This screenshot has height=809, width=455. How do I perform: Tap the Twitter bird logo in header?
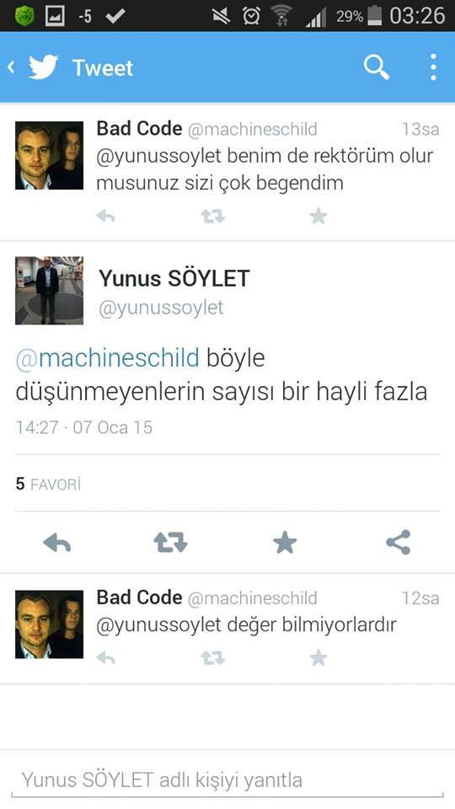(x=43, y=67)
